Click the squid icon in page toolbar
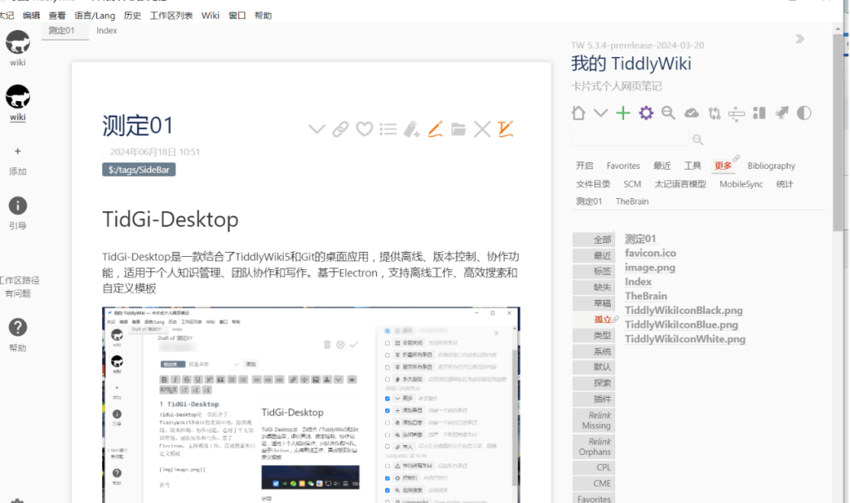Viewport: 850px width, 503px height. coord(782,113)
